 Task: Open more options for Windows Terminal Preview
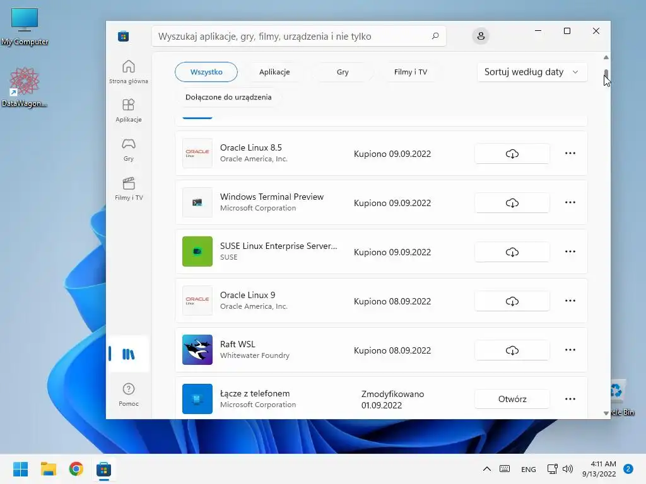pyautogui.click(x=570, y=202)
